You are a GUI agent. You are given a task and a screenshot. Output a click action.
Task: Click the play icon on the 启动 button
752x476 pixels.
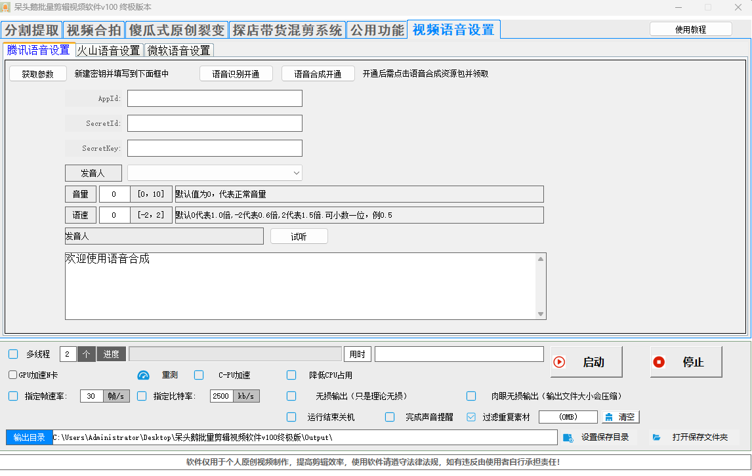coord(559,362)
